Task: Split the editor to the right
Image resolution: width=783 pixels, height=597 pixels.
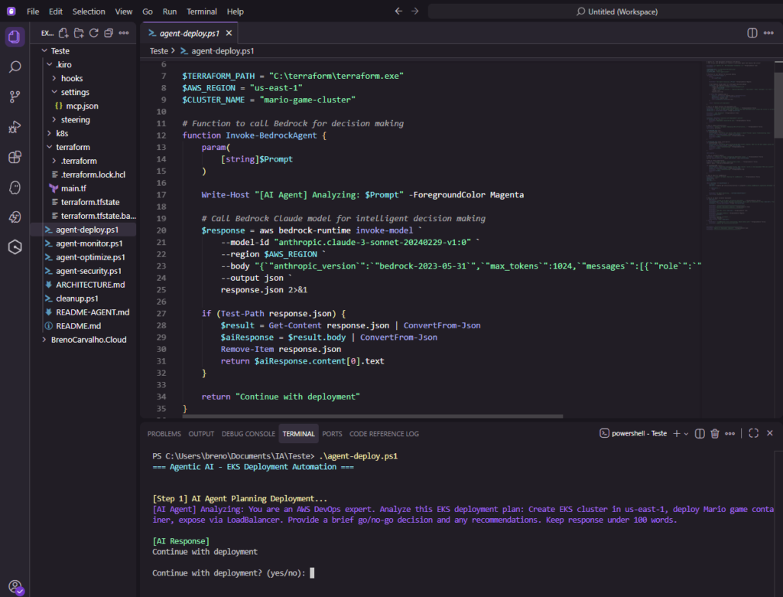Action: click(752, 33)
